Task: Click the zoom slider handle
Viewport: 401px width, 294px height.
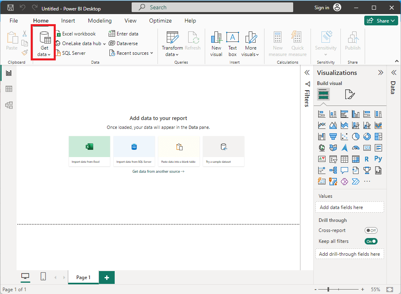Action: 328,290
